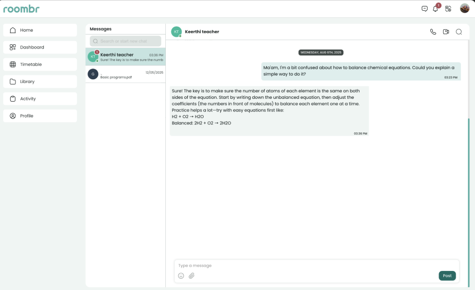Image resolution: width=475 pixels, height=290 pixels.
Task: Post the typed message
Action: pyautogui.click(x=447, y=276)
